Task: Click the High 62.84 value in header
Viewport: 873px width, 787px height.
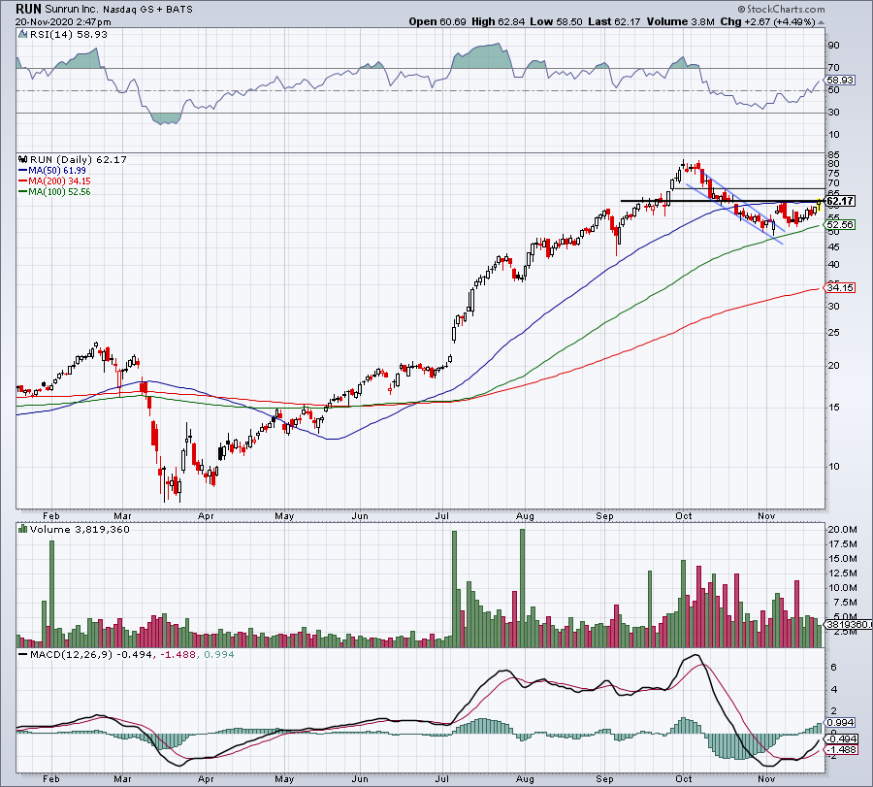Action: 498,21
